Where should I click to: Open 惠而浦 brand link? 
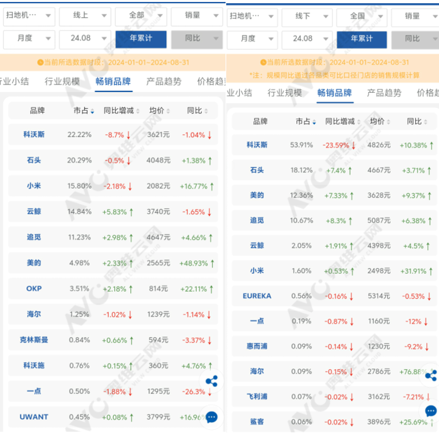257,347
